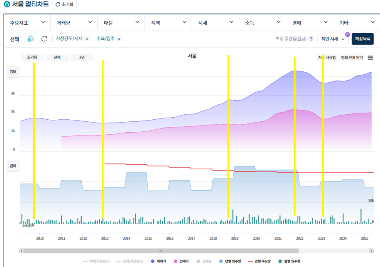Click the 2025 x-axis year label
Image resolution: width=380 pixels, height=267 pixels.
point(365,239)
